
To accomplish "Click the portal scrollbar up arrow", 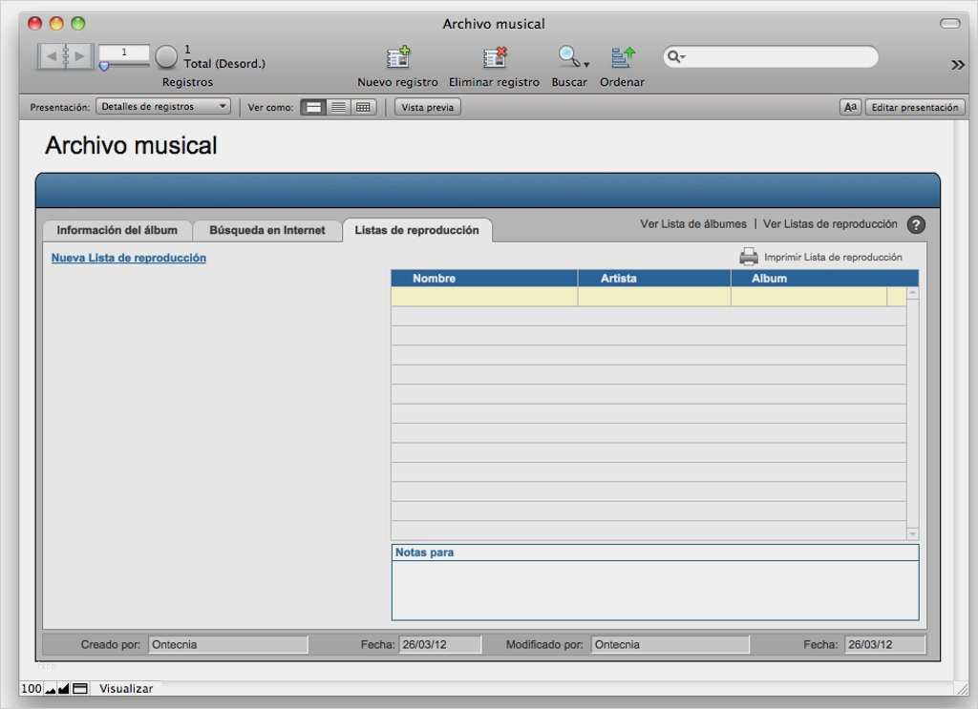I will (912, 293).
